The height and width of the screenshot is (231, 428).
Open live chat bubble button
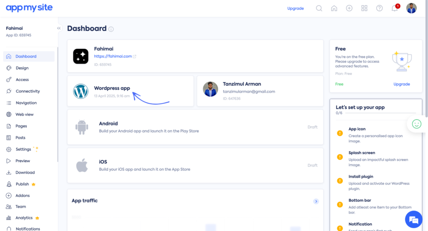click(x=414, y=219)
